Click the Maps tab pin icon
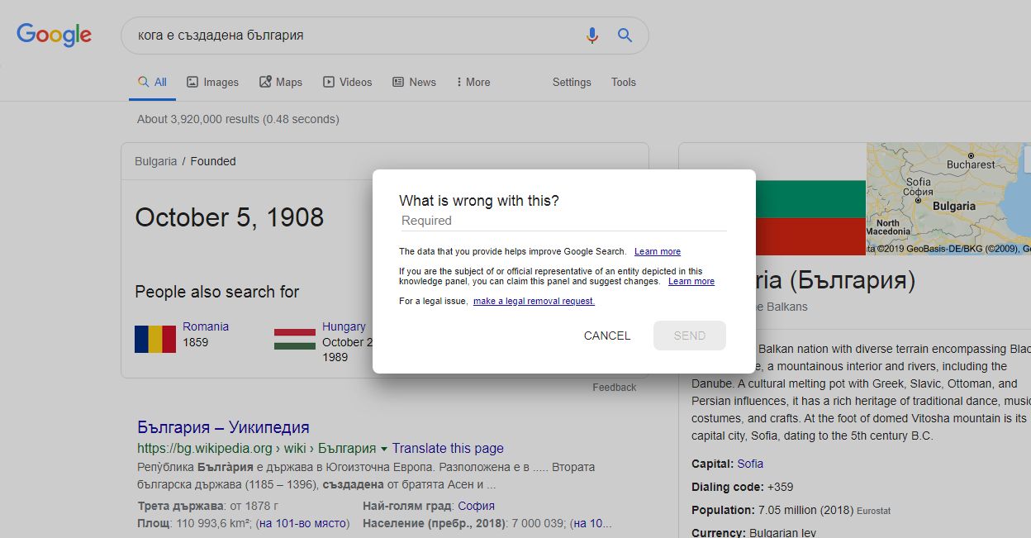Viewport: 1031px width, 538px height. [x=265, y=82]
